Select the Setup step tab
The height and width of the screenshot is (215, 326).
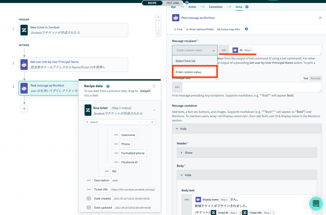coord(239,7)
